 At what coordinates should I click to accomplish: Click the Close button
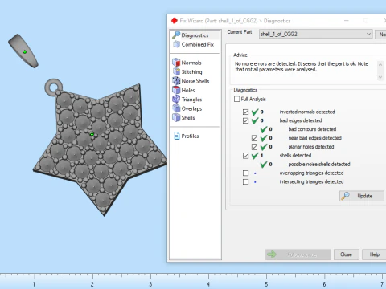point(346,254)
